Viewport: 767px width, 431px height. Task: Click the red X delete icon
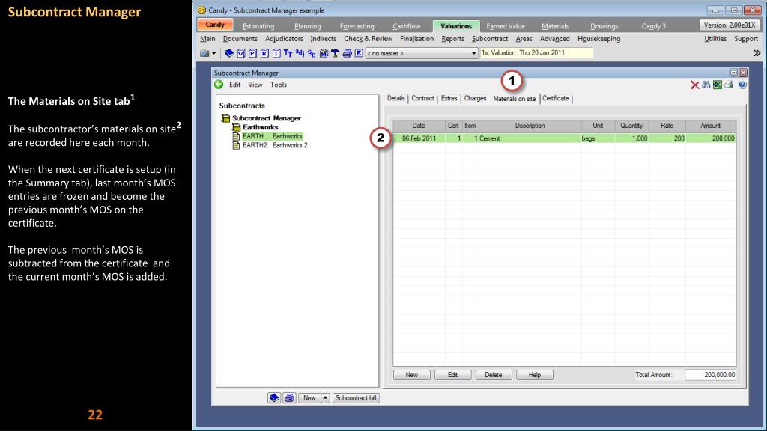(x=694, y=85)
